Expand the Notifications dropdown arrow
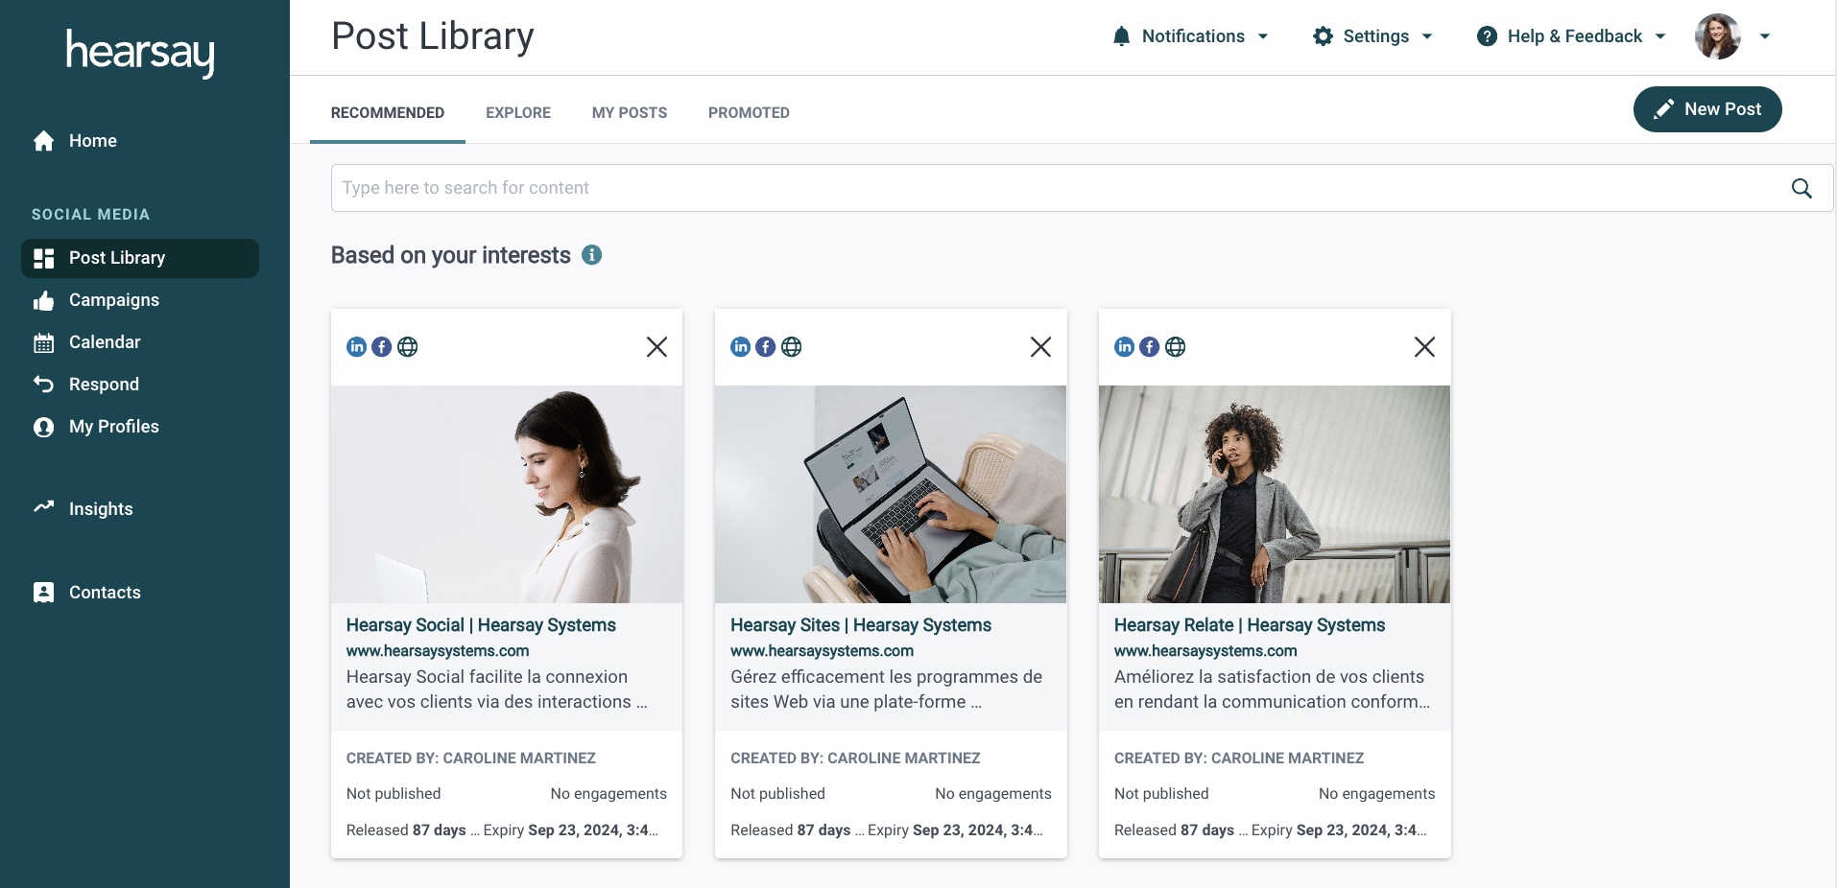The width and height of the screenshot is (1837, 888). pyautogui.click(x=1263, y=36)
